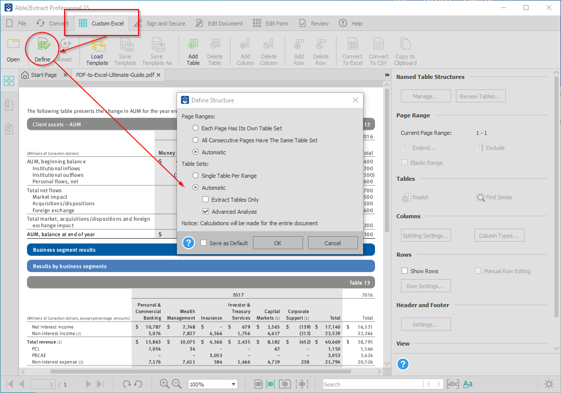Switch to Review tab
Screen dimensions: 561x393
click(314, 23)
